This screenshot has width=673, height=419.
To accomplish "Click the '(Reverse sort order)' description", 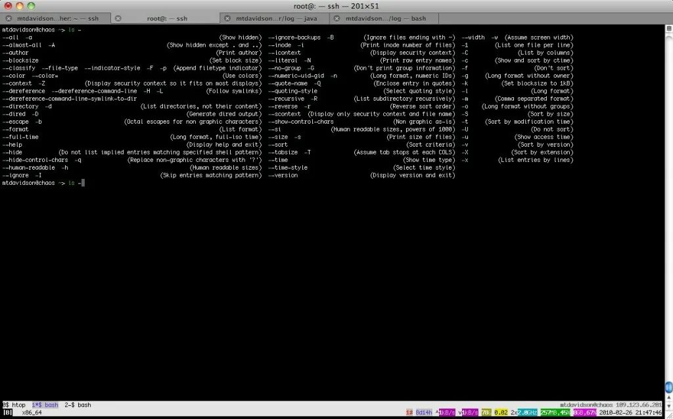I will pyautogui.click(x=423, y=107).
